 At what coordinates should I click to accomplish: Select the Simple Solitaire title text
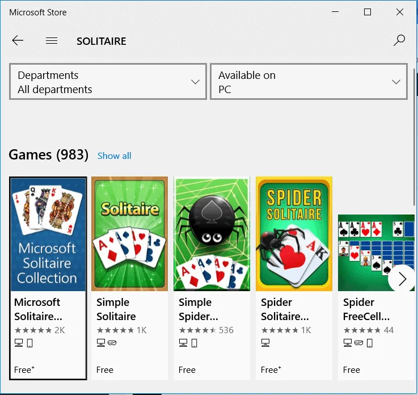click(116, 309)
